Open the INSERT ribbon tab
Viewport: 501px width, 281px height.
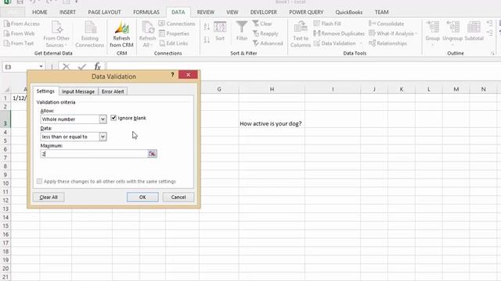[67, 12]
